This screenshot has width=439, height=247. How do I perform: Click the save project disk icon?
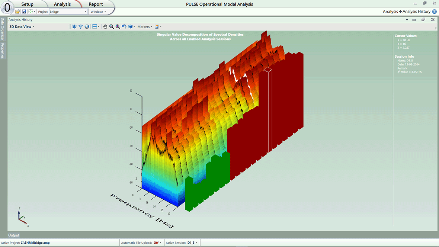click(24, 12)
